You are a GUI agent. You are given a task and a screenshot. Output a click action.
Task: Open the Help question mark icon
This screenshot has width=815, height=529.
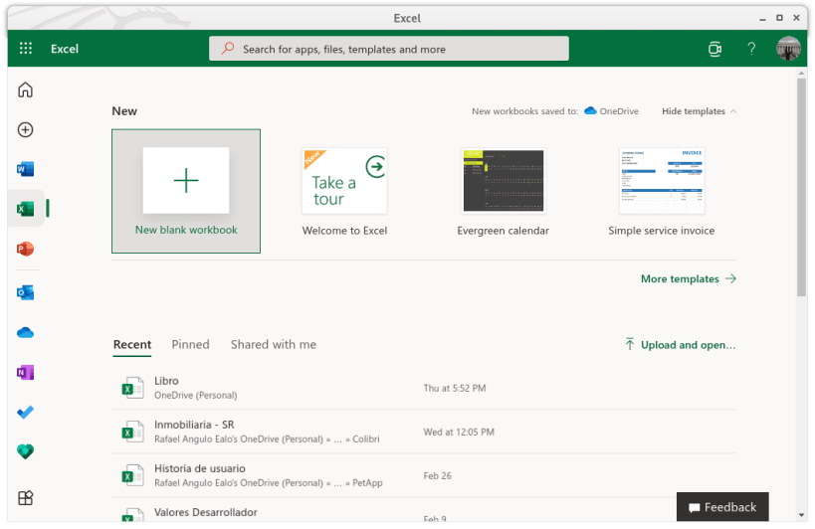[x=751, y=49]
